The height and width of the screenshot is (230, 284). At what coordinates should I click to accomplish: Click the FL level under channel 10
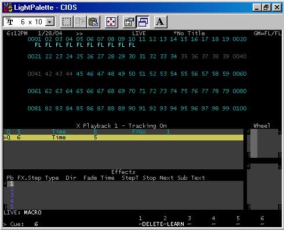(132, 45)
